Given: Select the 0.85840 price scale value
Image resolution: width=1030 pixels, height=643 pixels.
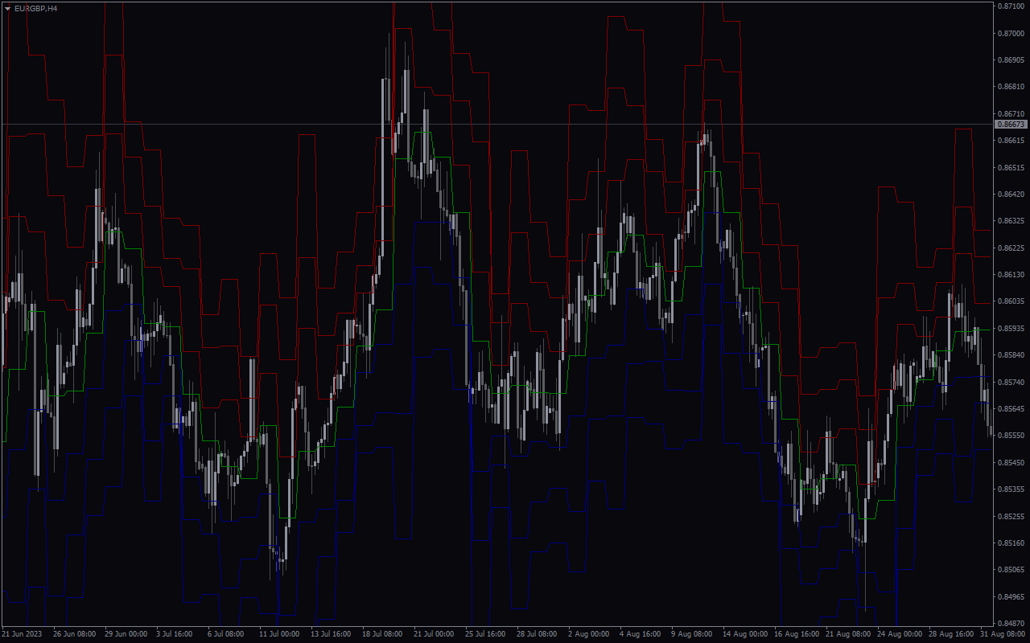Looking at the screenshot, I should point(1011,355).
